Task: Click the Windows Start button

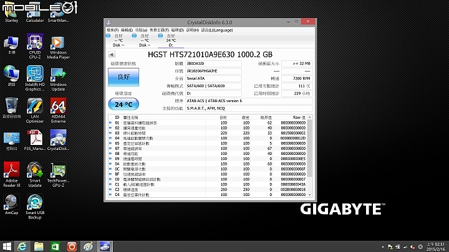Action: click(7, 246)
